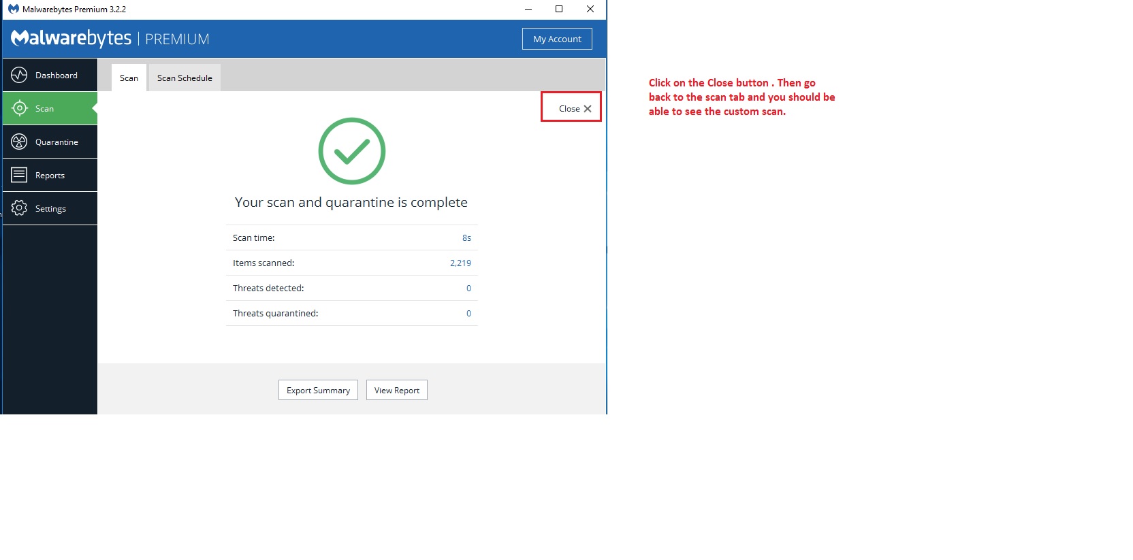
Task: Click the Reports list icon
Action: [19, 175]
